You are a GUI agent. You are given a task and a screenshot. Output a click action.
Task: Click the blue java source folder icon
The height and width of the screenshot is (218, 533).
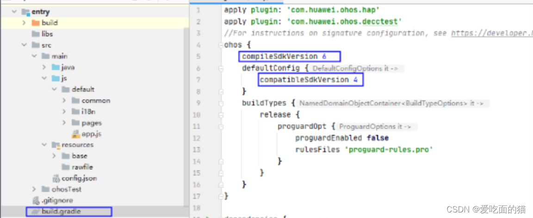tap(56, 67)
